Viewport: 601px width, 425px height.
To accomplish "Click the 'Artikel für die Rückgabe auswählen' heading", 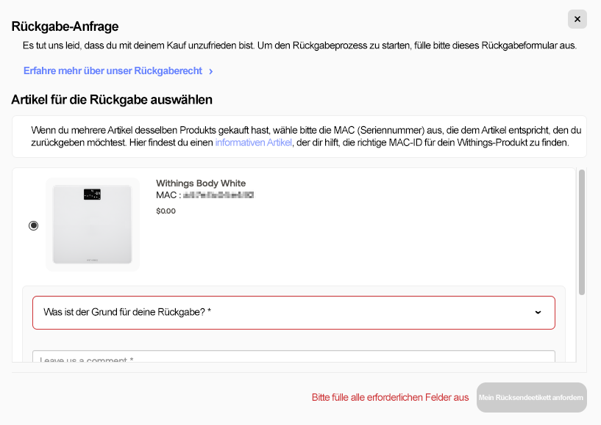I will pos(112,100).
